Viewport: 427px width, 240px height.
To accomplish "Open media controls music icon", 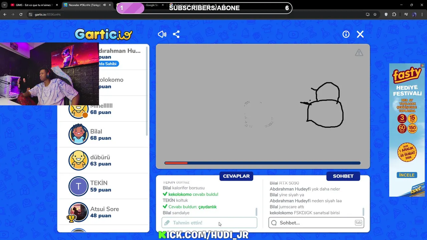I will tap(406, 14).
